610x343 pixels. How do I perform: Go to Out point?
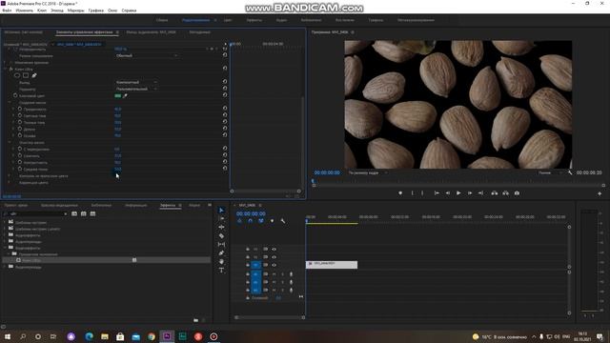[x=480, y=192]
